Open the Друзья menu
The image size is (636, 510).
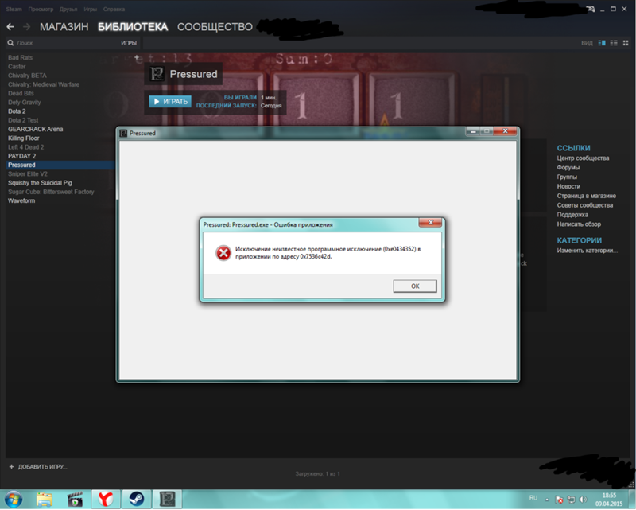(x=68, y=9)
